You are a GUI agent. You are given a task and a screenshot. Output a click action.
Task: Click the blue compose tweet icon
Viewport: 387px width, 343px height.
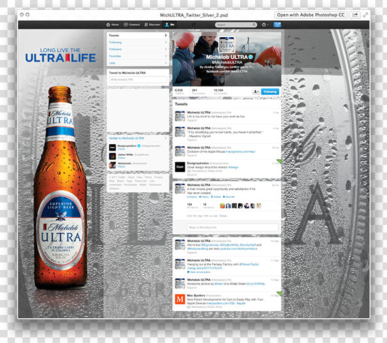pyautogui.click(x=277, y=25)
